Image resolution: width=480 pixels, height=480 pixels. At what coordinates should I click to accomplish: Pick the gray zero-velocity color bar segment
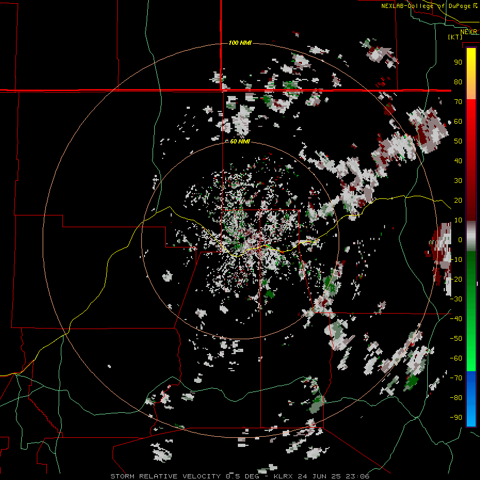click(471, 236)
